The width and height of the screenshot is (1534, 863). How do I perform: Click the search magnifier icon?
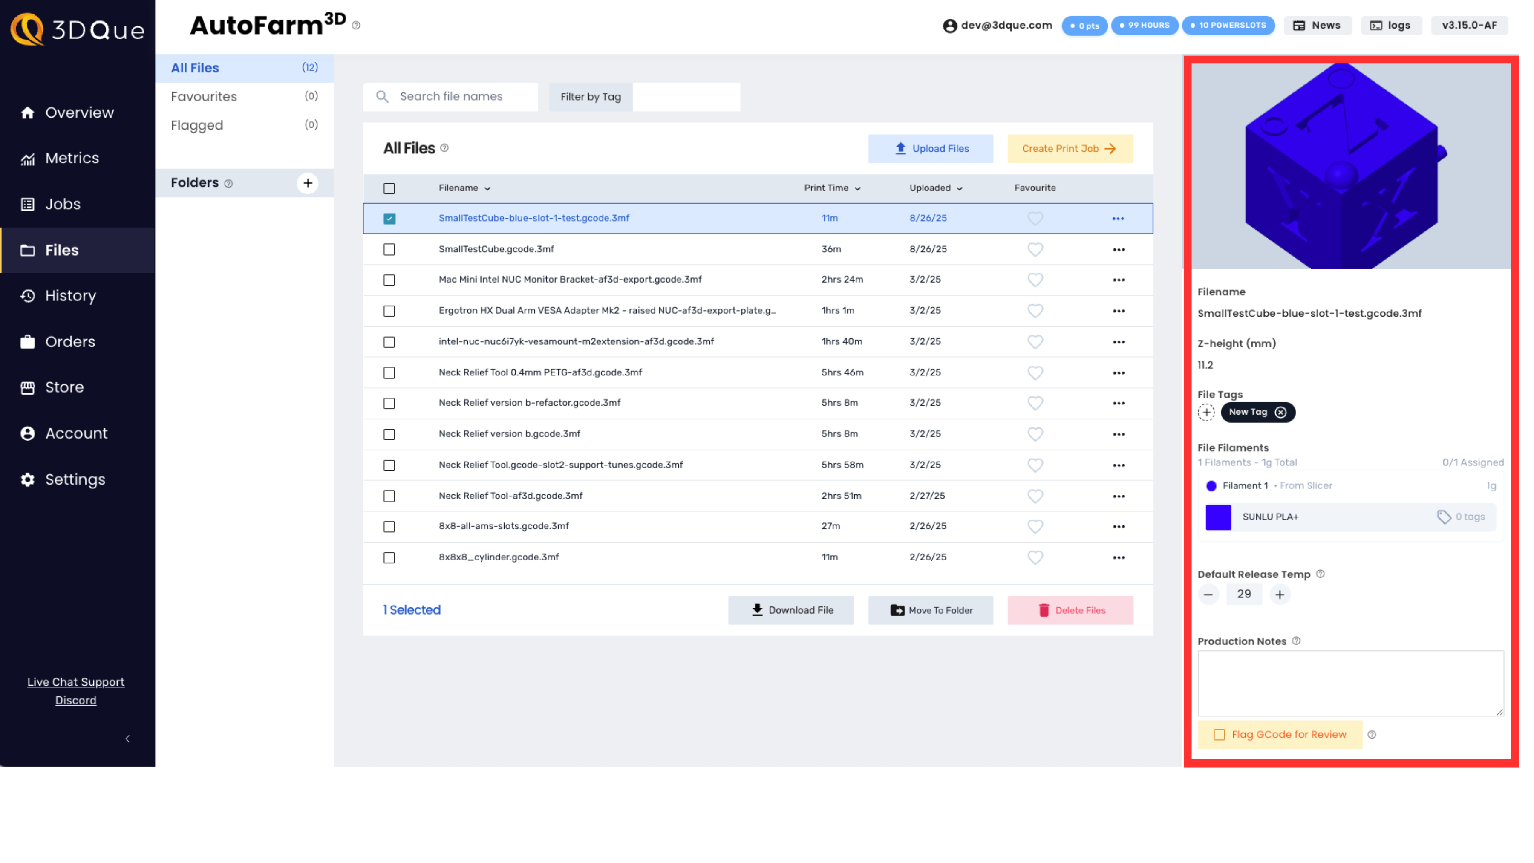point(382,96)
